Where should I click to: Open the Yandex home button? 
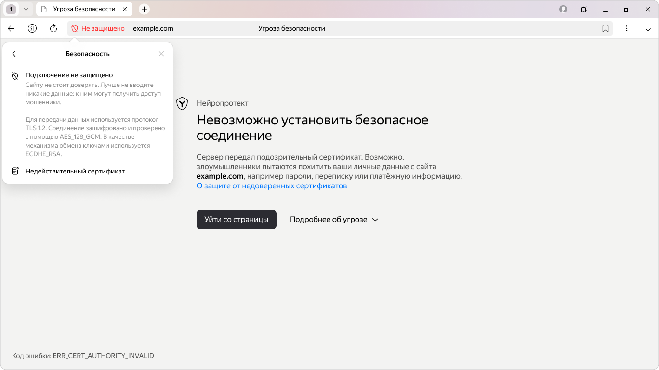pos(32,29)
